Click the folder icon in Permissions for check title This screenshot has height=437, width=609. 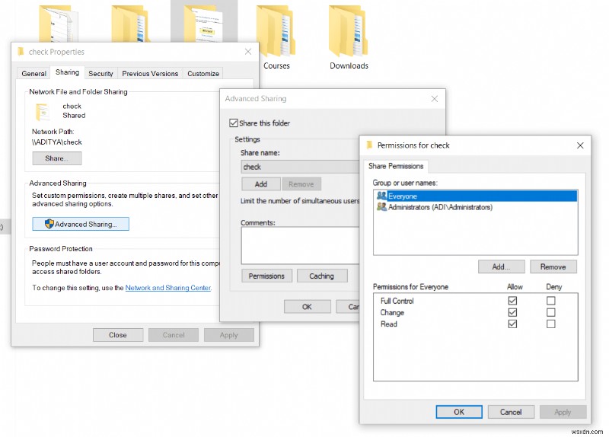coord(369,145)
